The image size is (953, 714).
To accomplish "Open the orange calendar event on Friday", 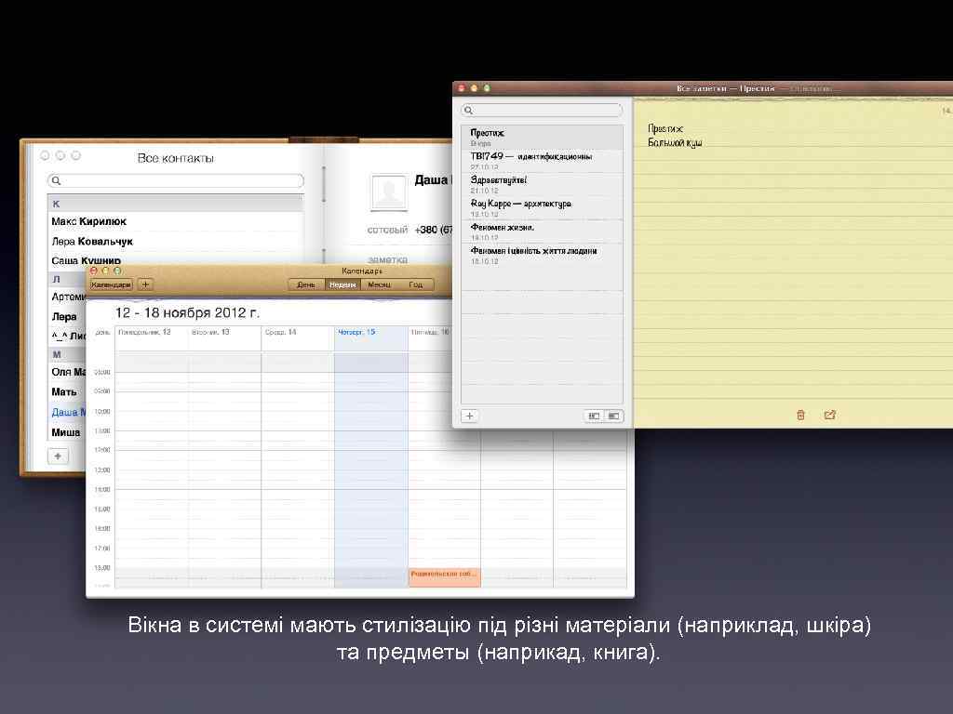I will click(444, 577).
